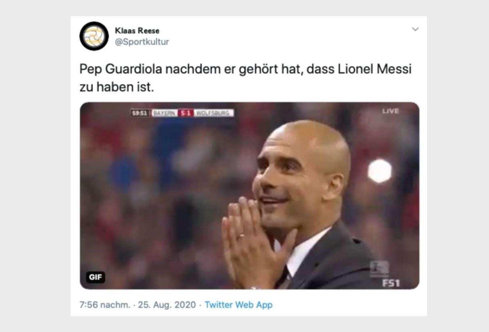Click the 7:56 nachm. timestamp
This screenshot has width=489, height=332.
(105, 305)
